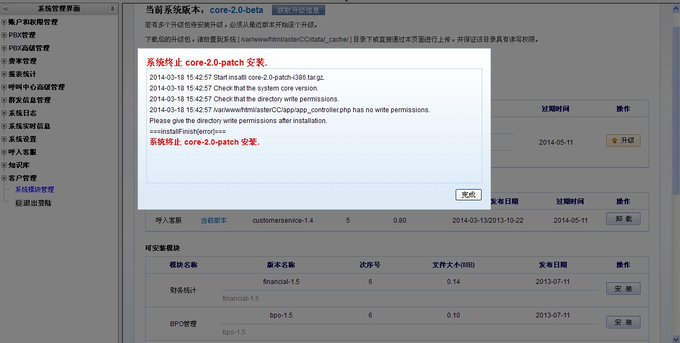Install the bpo-1.5 module
Image resolution: width=680 pixels, height=343 pixels.
tap(623, 322)
